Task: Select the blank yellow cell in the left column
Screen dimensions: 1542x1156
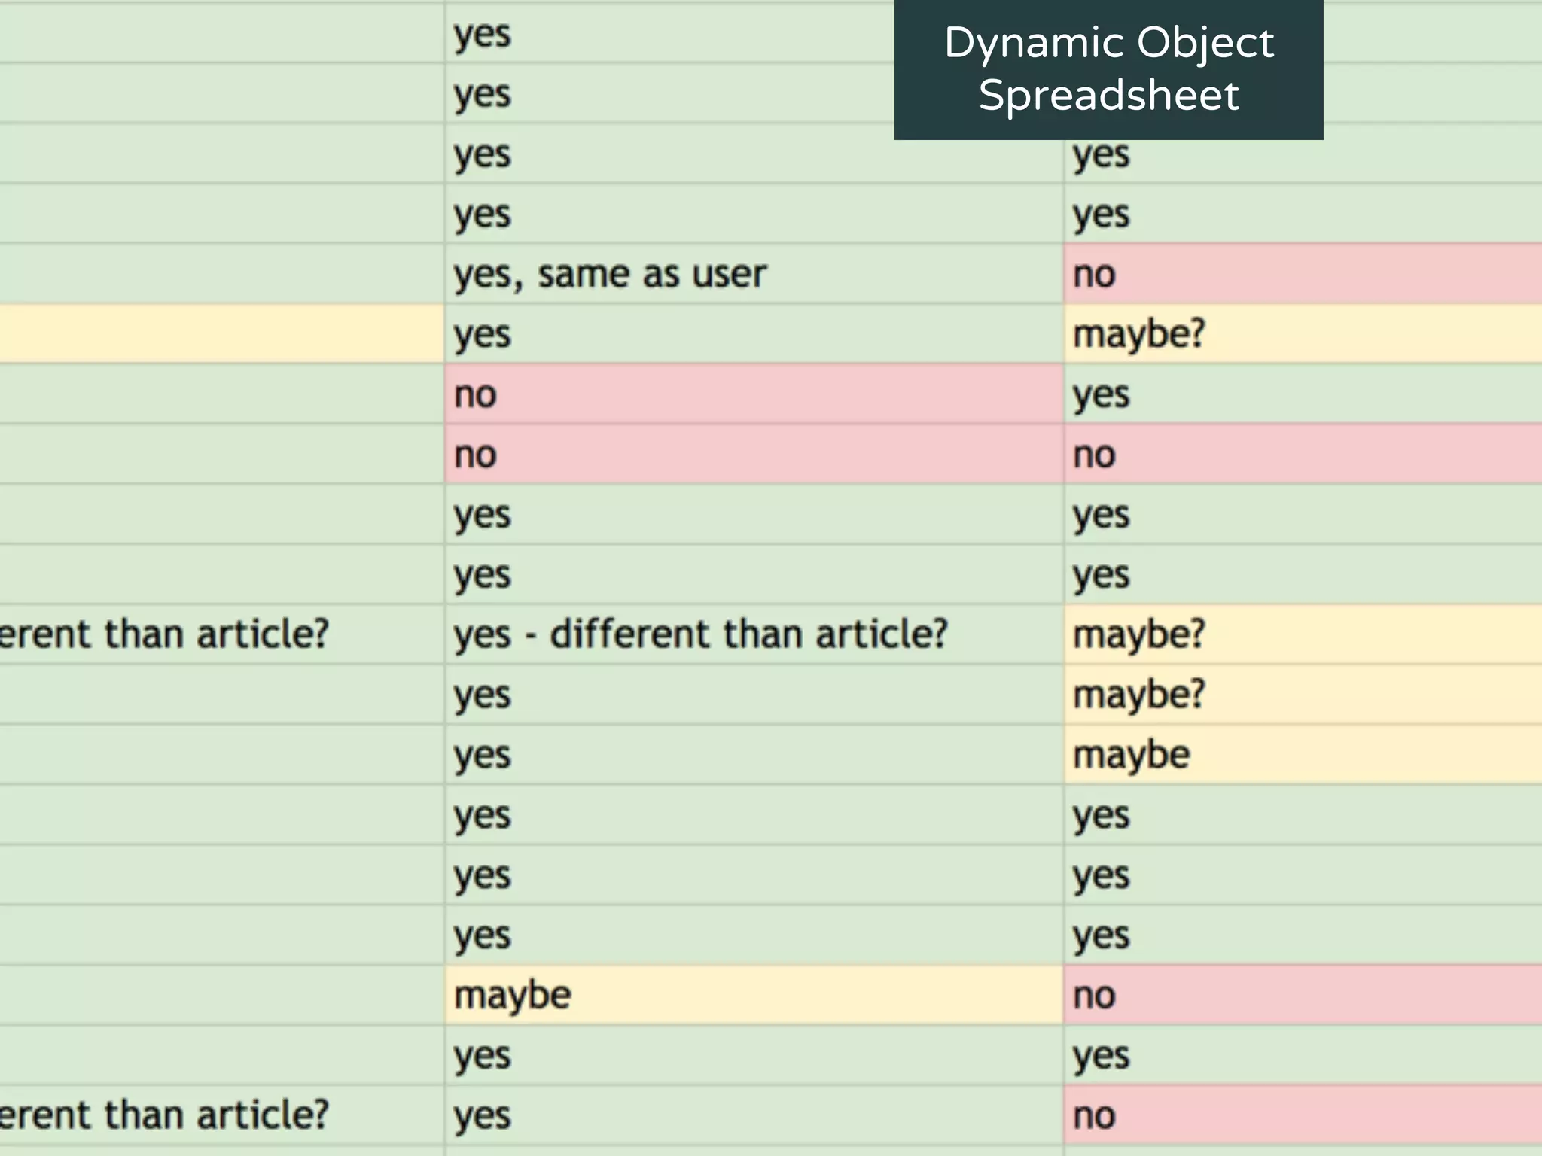Action: (x=221, y=333)
